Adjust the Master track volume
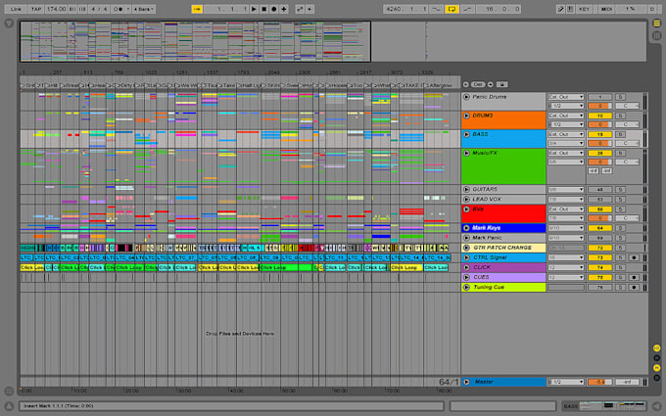The height and width of the screenshot is (416, 666). coord(599,382)
